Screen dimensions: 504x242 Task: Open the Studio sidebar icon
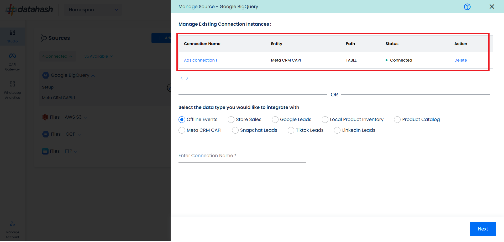point(12,36)
